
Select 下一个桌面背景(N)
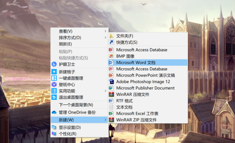coord(80,105)
